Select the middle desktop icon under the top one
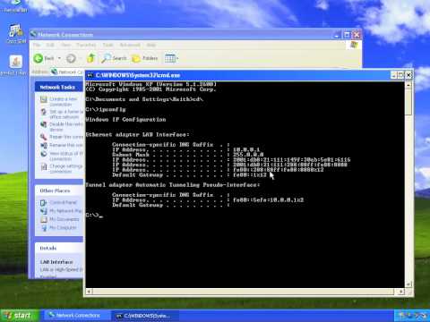Screen dimensions: 430x322 (15, 34)
